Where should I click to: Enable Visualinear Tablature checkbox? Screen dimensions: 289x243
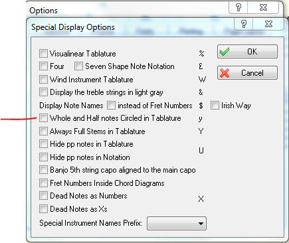(x=43, y=53)
